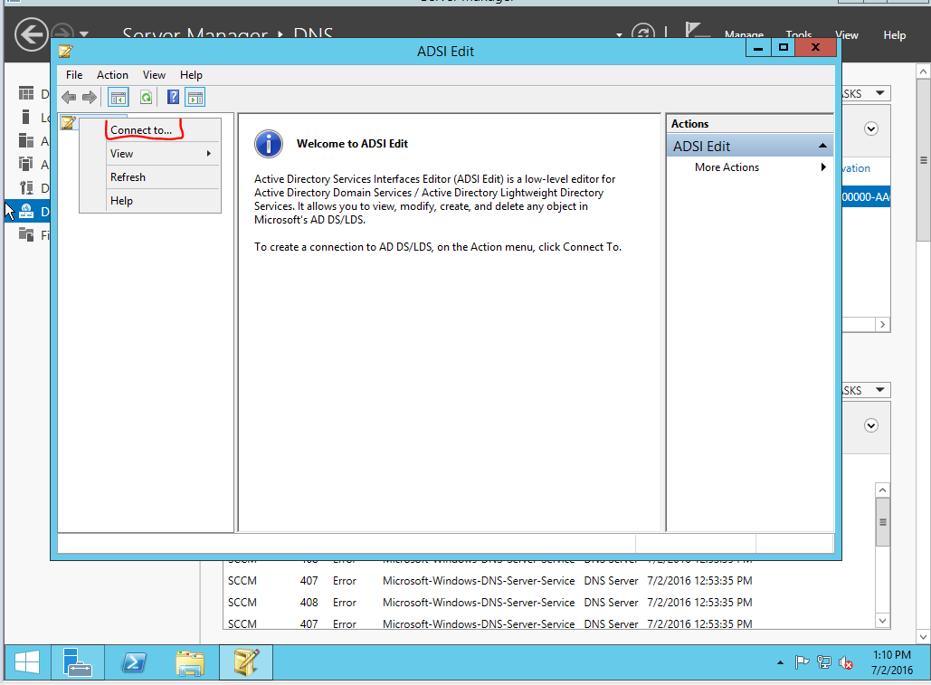
Task: Select the DNS icon in Server Manager sidebar
Action: [26, 212]
